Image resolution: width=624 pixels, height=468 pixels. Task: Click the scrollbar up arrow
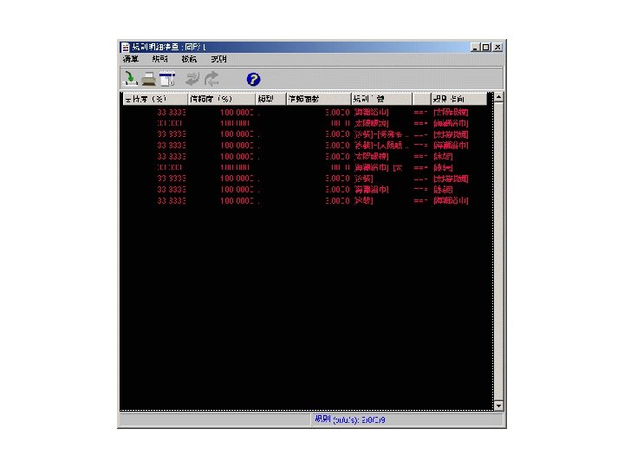pyautogui.click(x=498, y=97)
